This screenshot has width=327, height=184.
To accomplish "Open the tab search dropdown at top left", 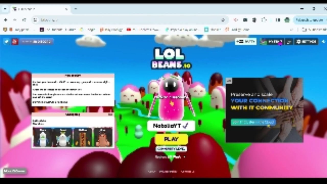I will coord(5,9).
